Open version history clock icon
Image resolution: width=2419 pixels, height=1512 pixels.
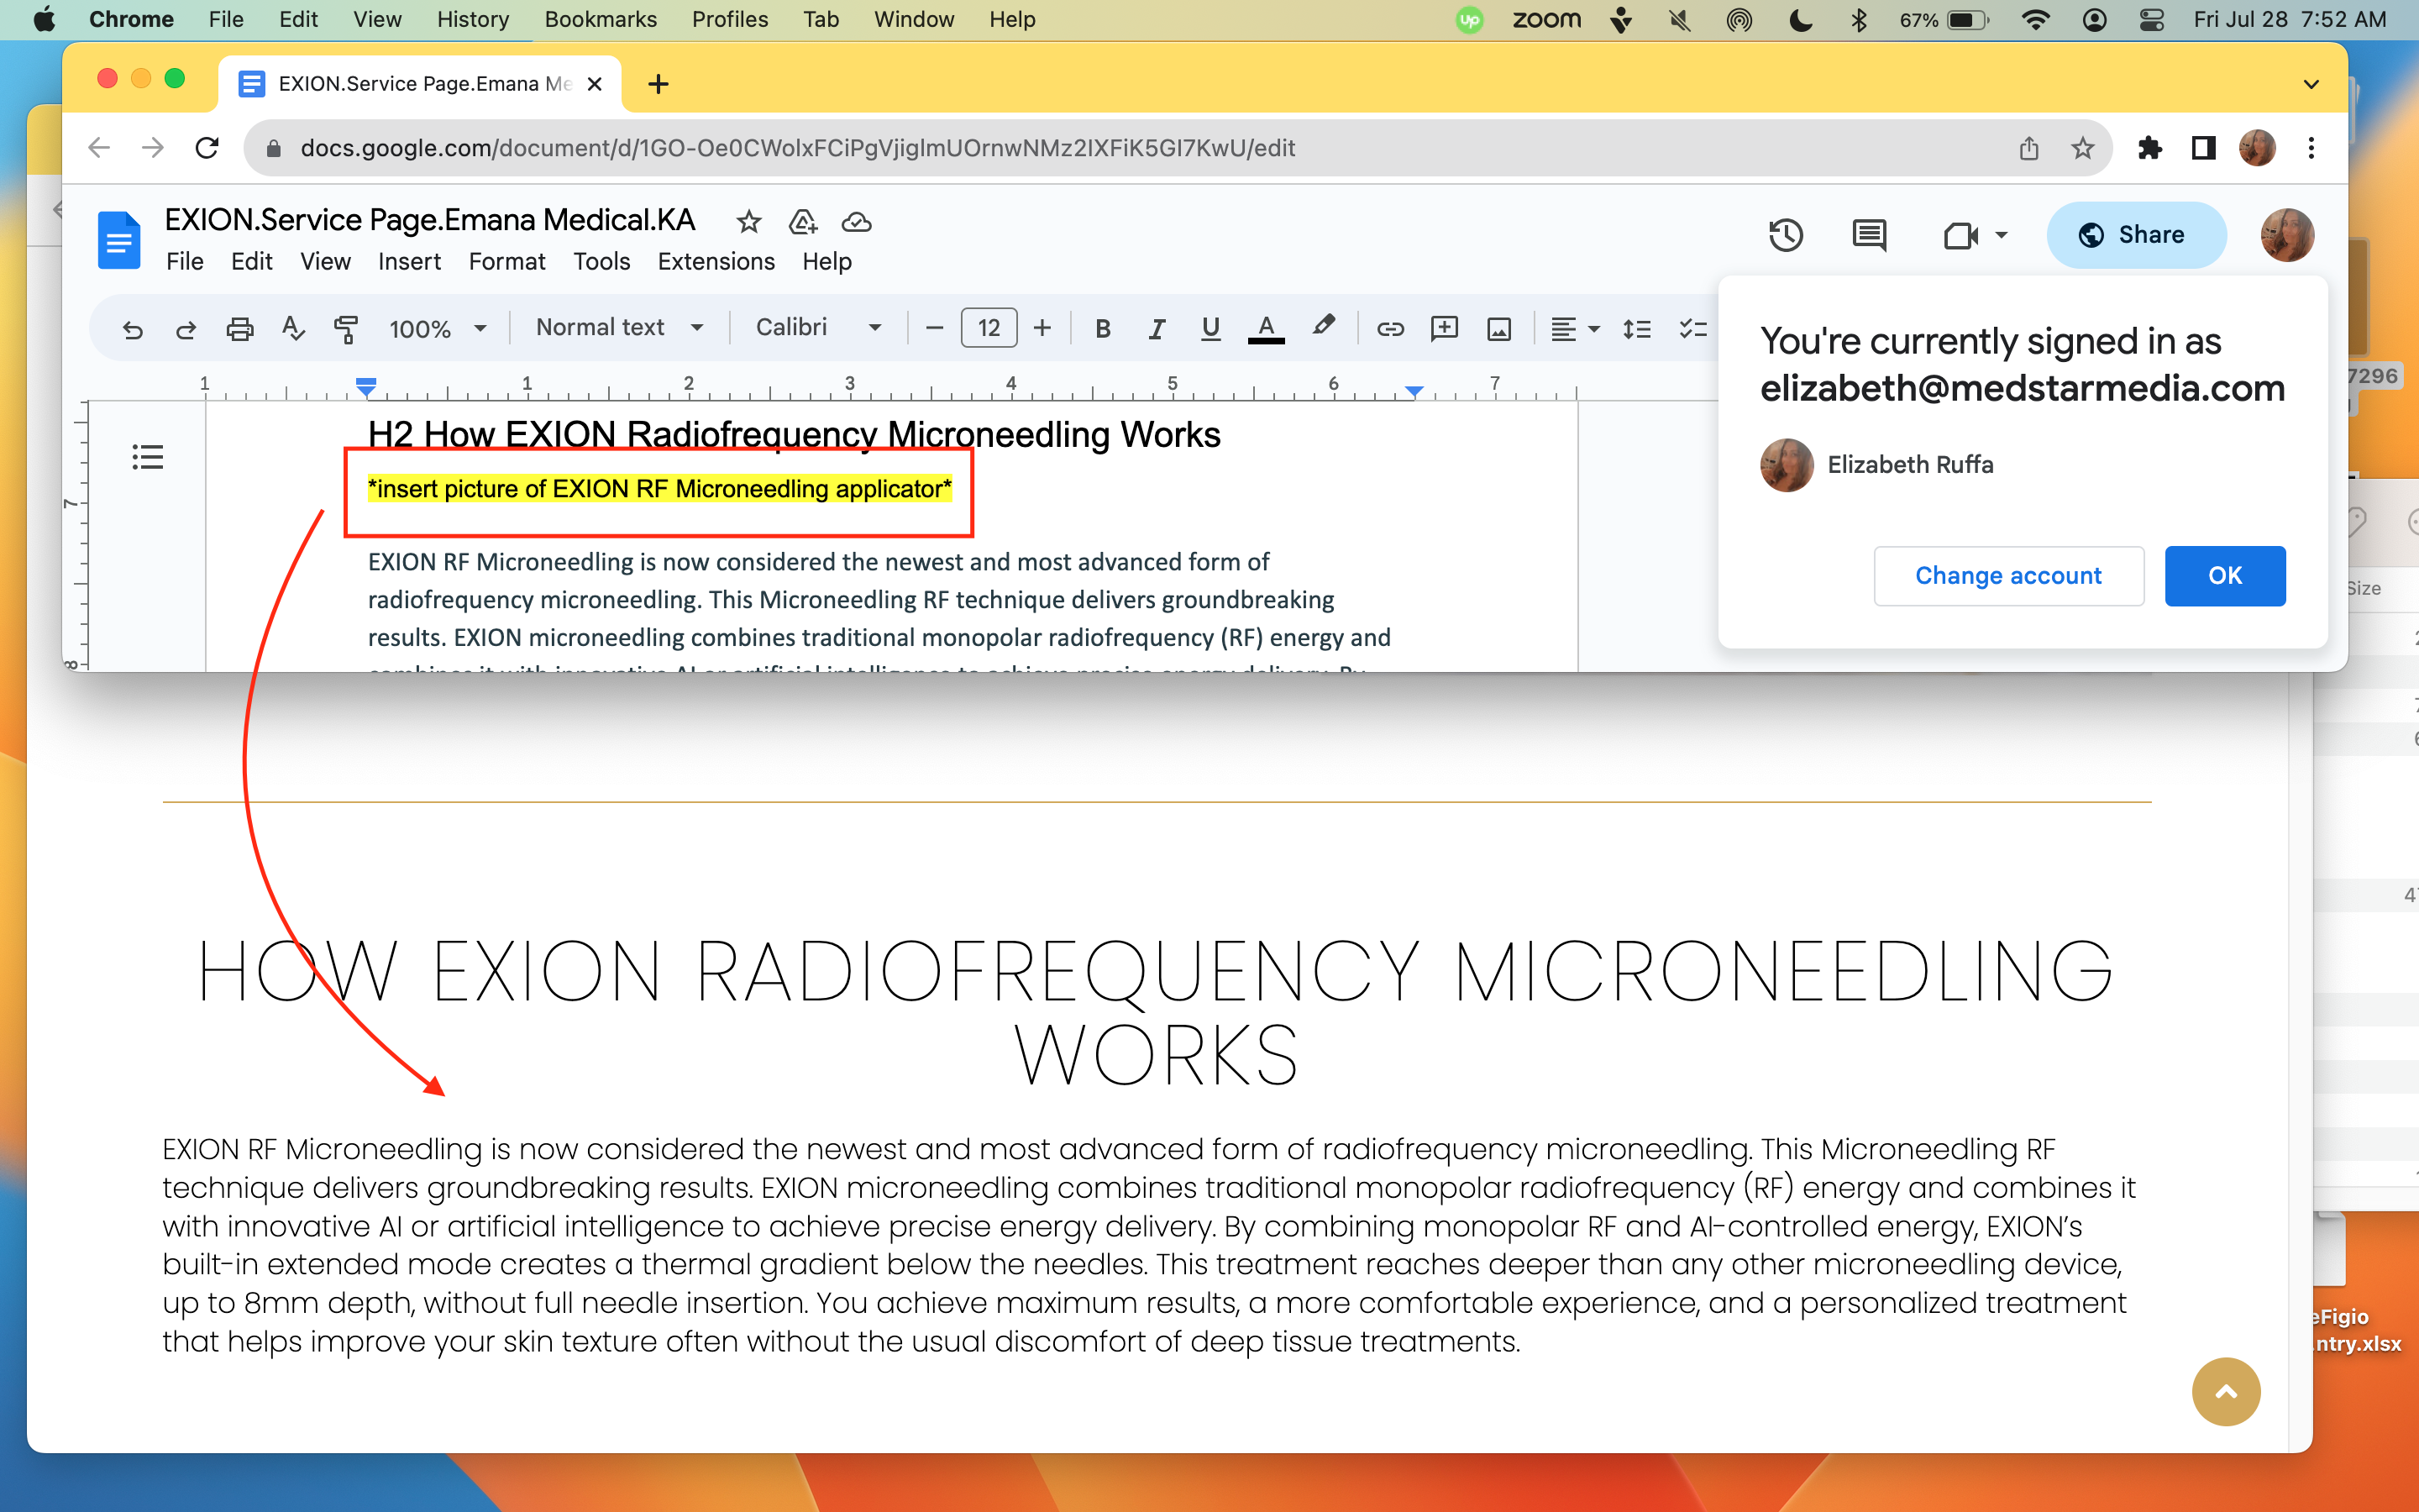pyautogui.click(x=1785, y=235)
